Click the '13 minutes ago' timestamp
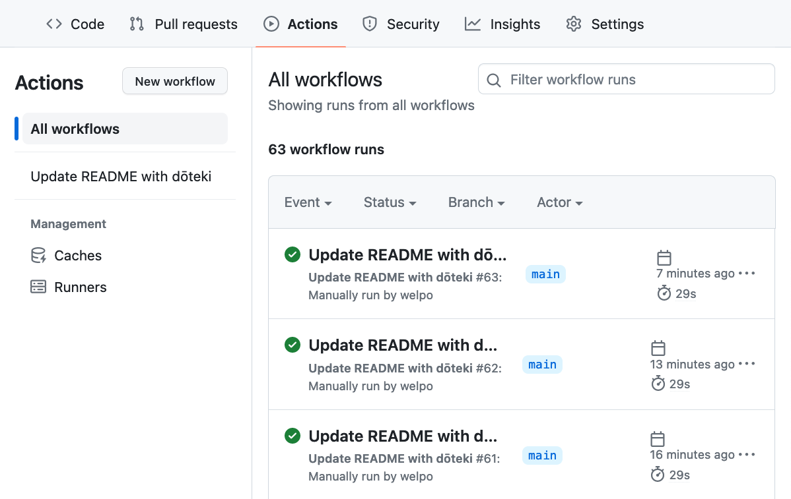Image resolution: width=791 pixels, height=499 pixels. 692,364
